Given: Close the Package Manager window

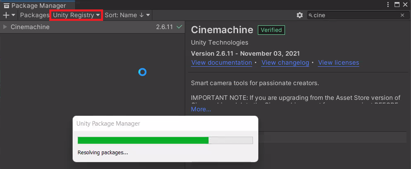Looking at the screenshot, I should coord(406,5).
